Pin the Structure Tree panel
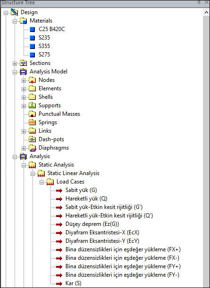 pyautogui.click(x=199, y=2)
